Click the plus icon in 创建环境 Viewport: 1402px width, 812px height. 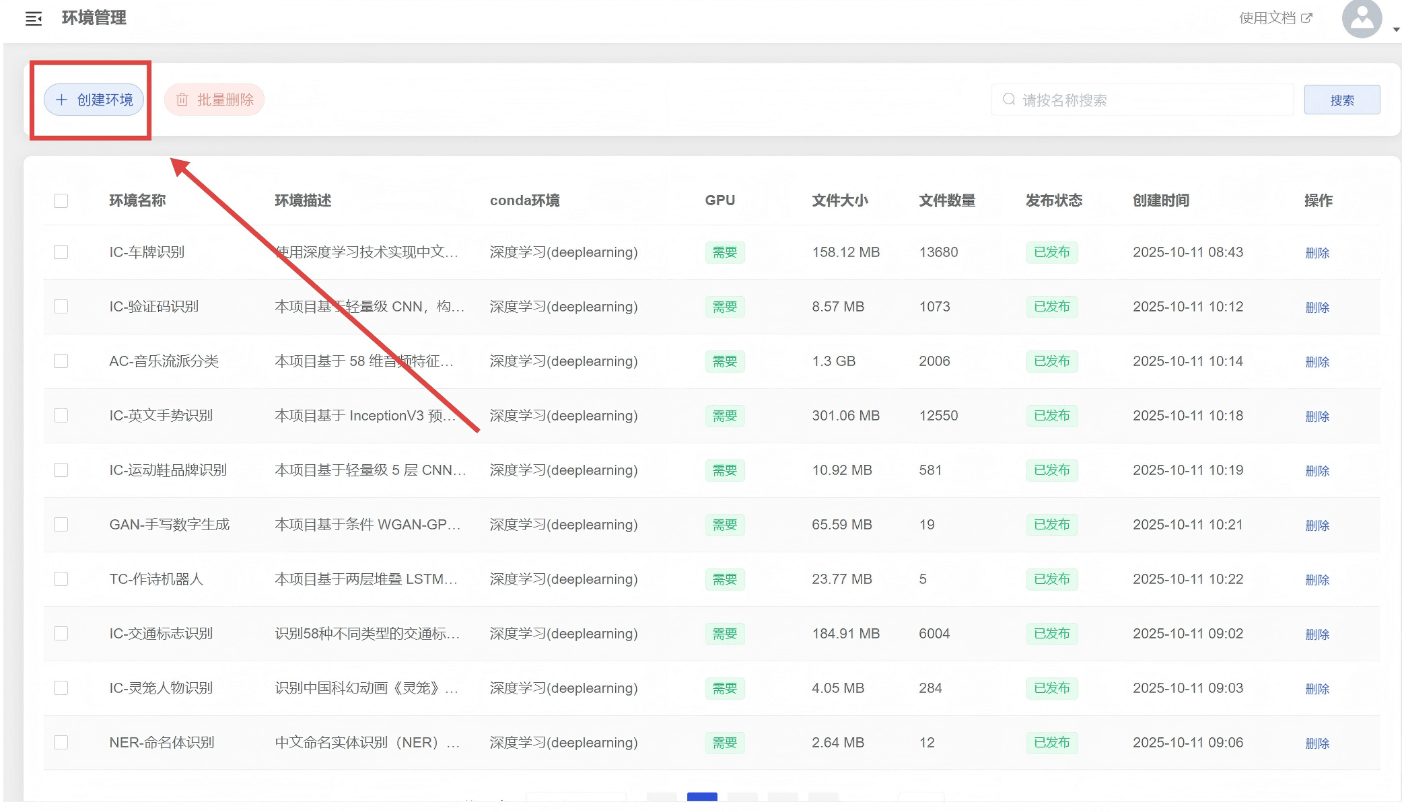[x=61, y=100]
